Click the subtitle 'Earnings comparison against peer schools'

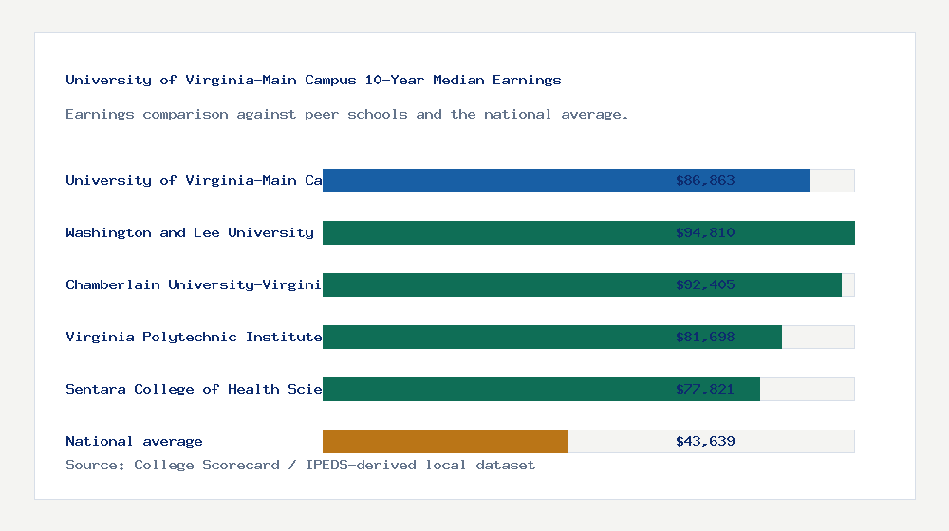[x=347, y=115]
